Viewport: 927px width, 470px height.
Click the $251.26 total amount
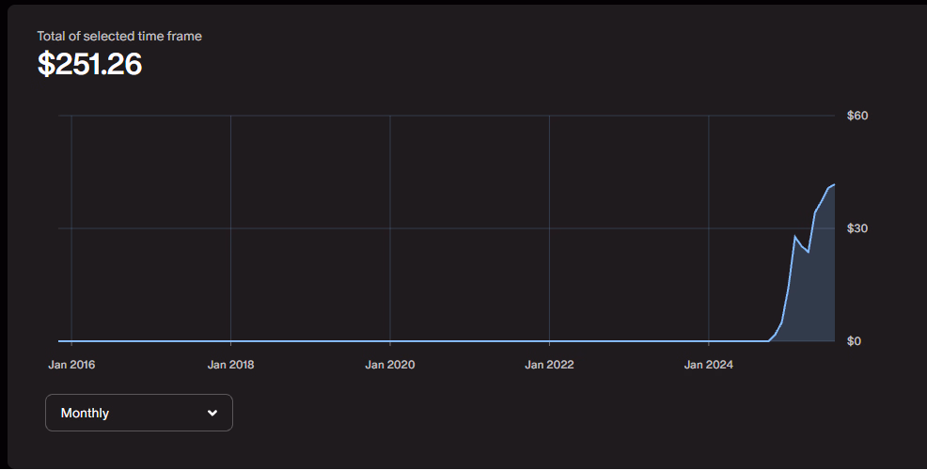[89, 64]
